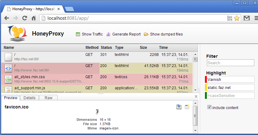Select the HoneyProxy browser tab
The width and height of the screenshot is (258, 135).
pyautogui.click(x=33, y=9)
